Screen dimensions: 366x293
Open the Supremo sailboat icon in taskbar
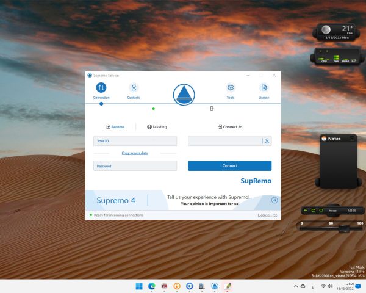[215, 286]
